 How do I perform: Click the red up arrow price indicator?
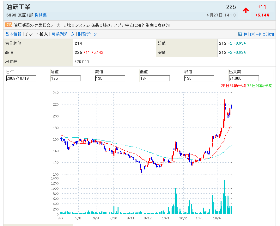(x=246, y=10)
